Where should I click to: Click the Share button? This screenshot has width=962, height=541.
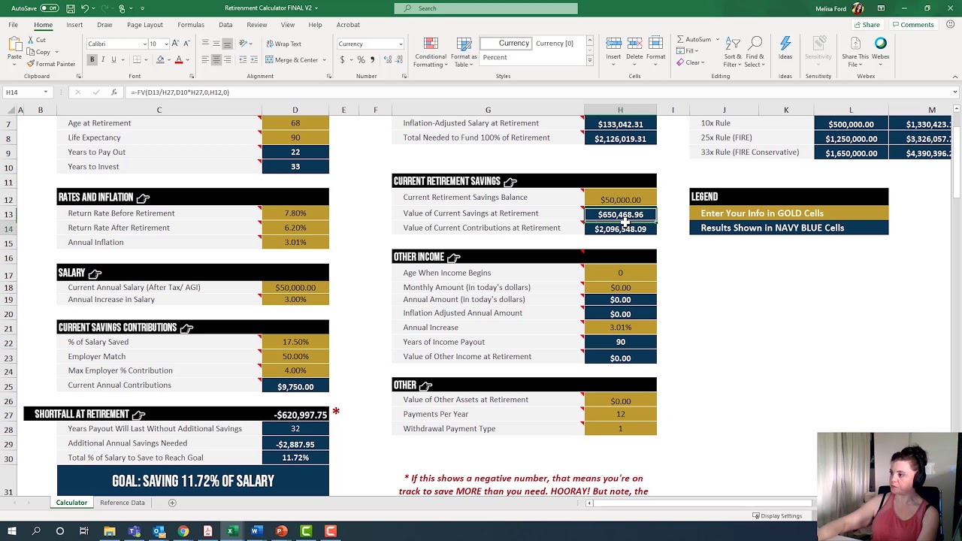(867, 25)
